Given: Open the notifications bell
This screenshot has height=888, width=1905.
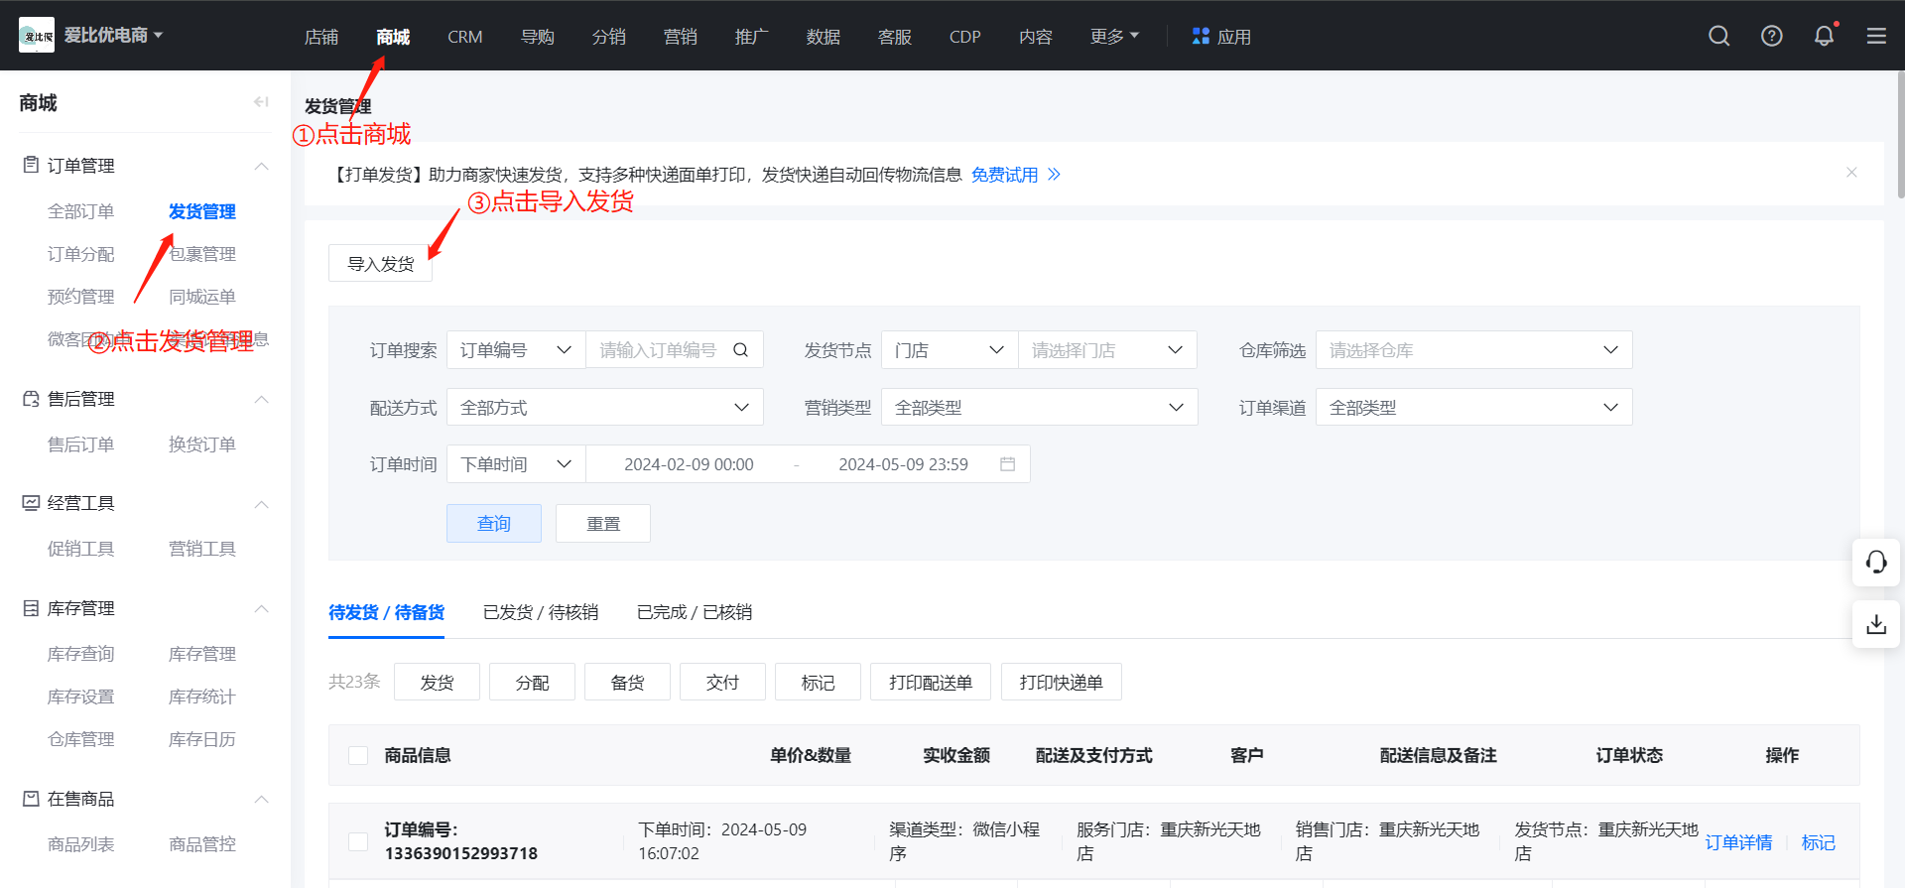Looking at the screenshot, I should [1824, 36].
